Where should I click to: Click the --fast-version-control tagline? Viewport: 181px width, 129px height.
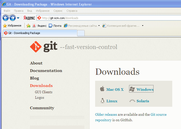[89, 47]
